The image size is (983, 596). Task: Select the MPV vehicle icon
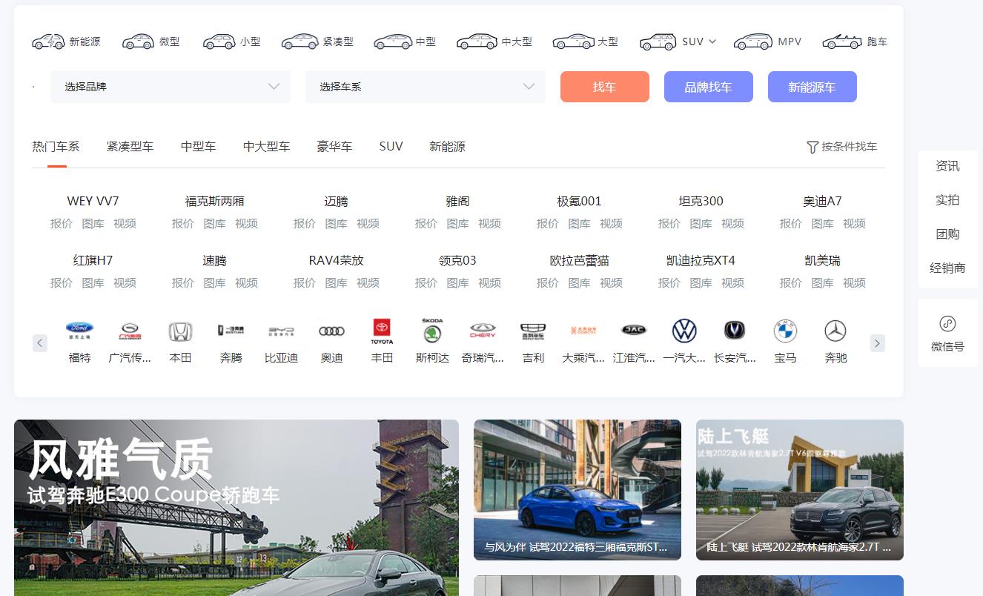[x=752, y=42]
